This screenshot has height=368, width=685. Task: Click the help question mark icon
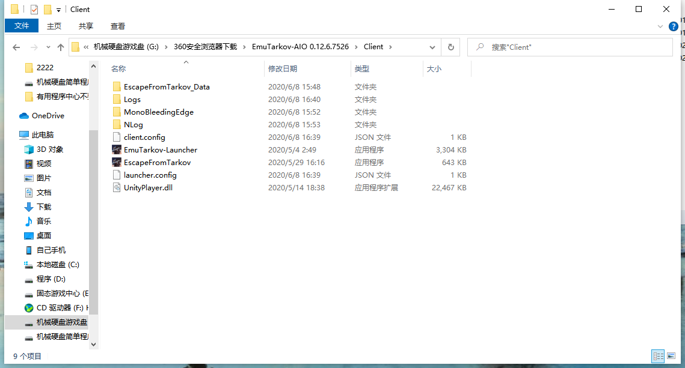coord(673,26)
